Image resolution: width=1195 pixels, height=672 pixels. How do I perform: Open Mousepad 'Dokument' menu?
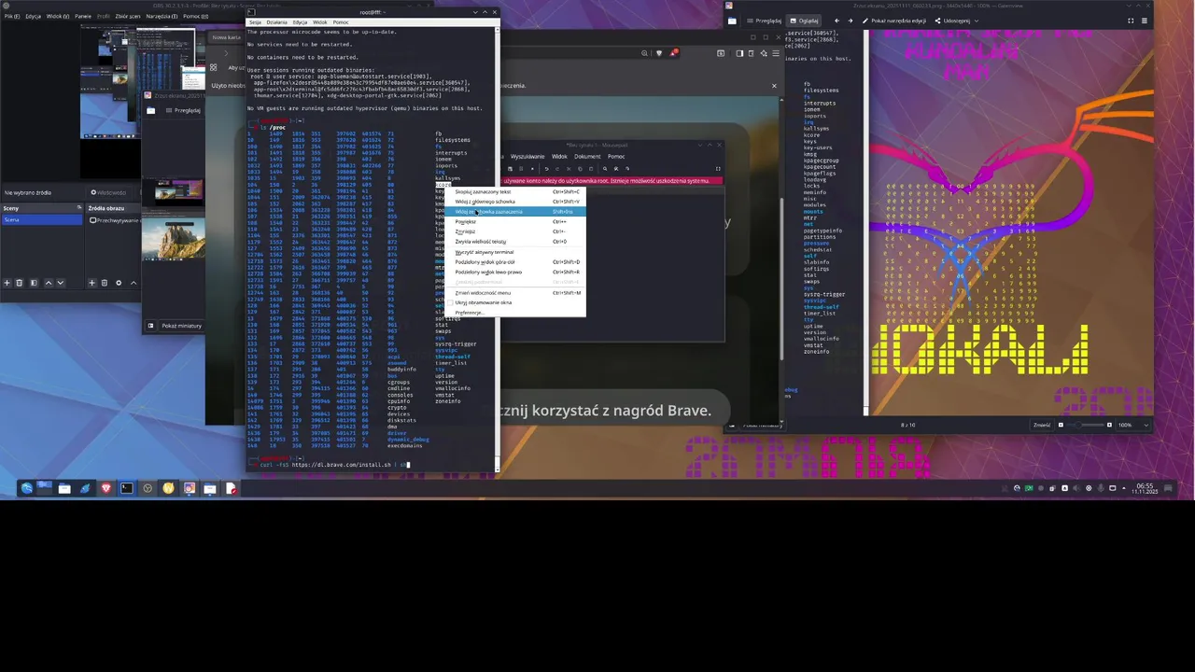[587, 157]
